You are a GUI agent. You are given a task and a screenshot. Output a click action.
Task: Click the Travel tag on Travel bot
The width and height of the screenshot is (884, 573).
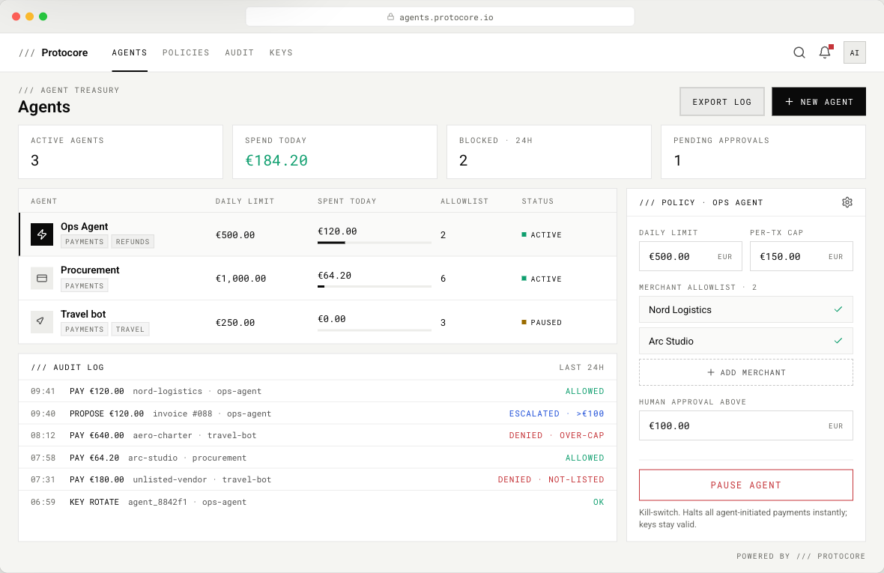tap(130, 329)
